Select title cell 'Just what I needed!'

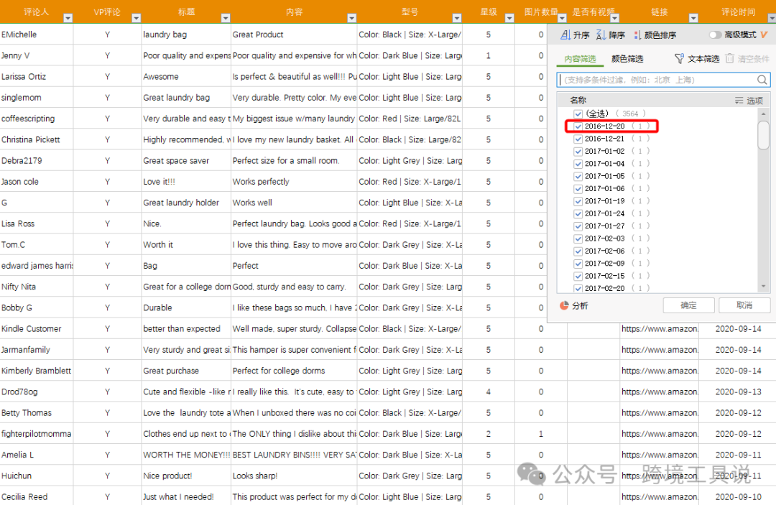[x=186, y=497]
